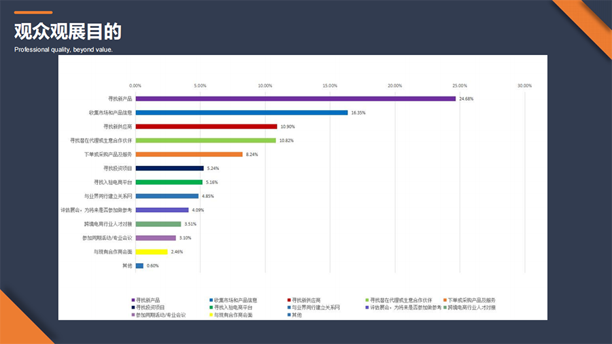
Task: Select the 观众观展目的 slide title
Action: [x=67, y=31]
